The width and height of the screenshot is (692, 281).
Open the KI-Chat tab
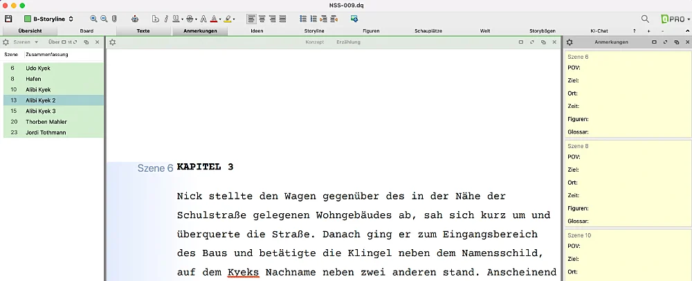coord(599,31)
